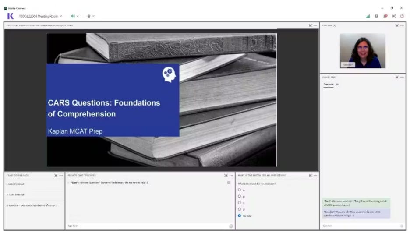The height and width of the screenshot is (233, 410).
Task: Open emoji picker in private chat
Action: pyautogui.click(x=231, y=226)
